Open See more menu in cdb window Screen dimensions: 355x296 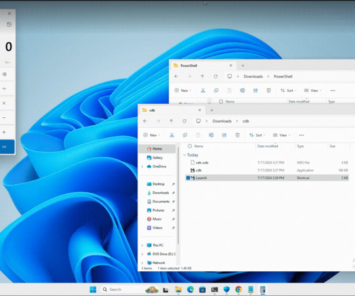point(301,135)
